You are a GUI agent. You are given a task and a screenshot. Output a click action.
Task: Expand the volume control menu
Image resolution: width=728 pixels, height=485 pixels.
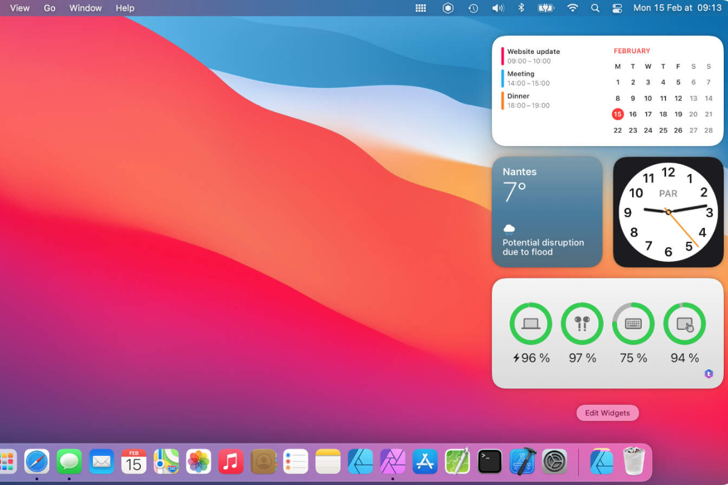[497, 8]
